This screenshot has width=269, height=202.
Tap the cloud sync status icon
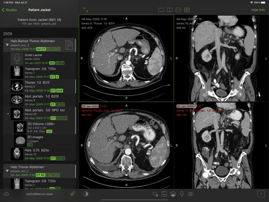tap(6, 194)
